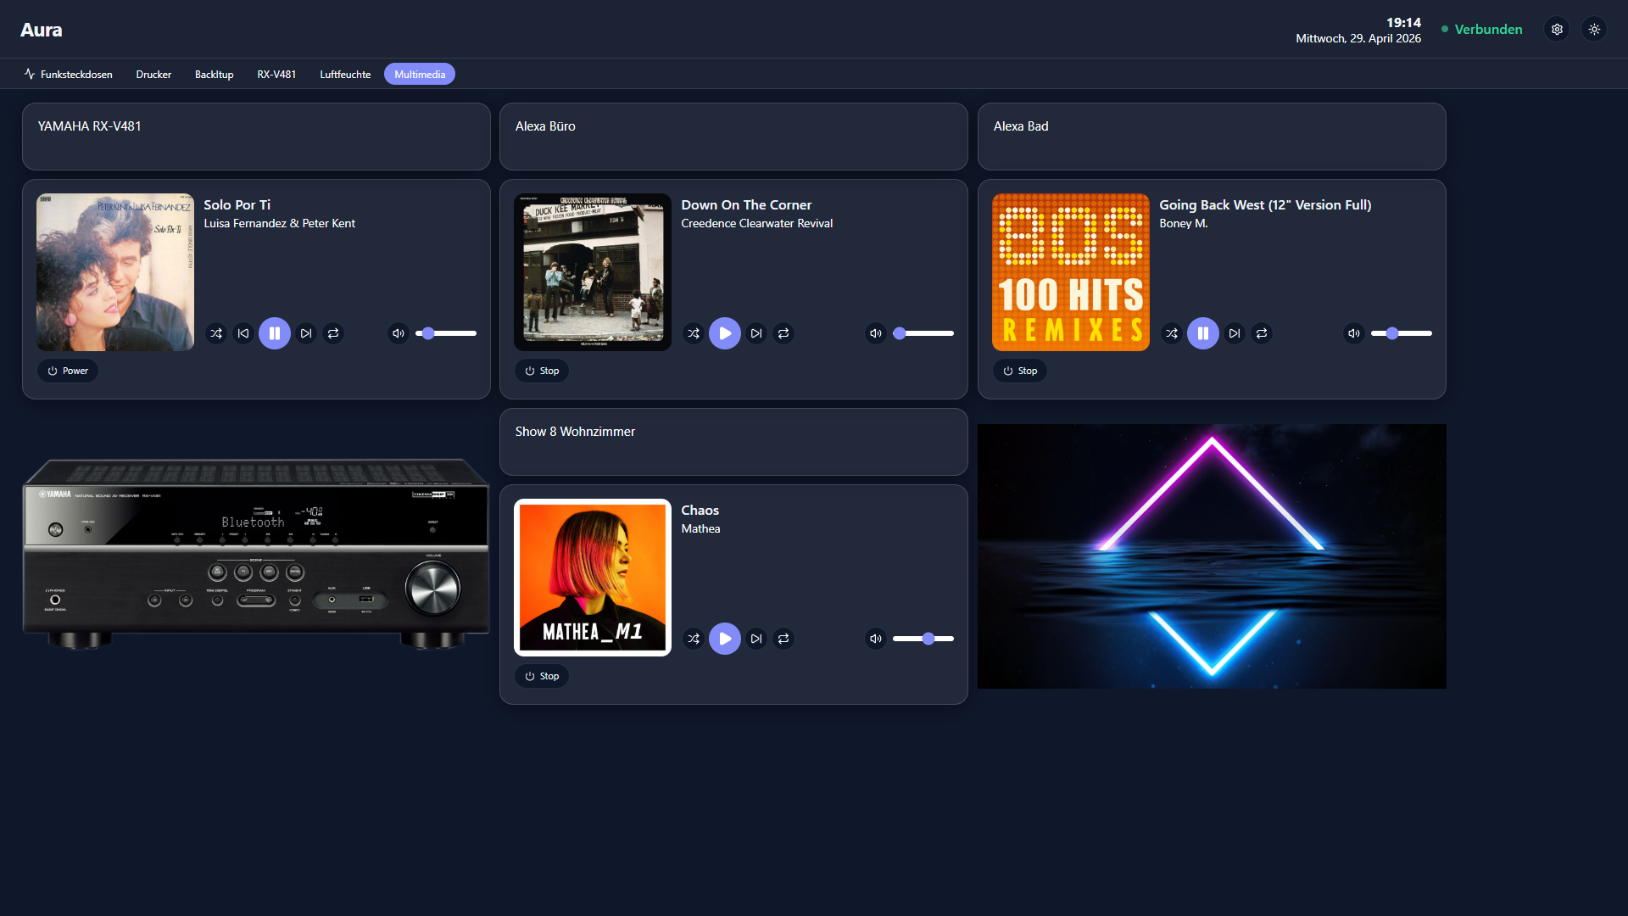
Task: Adjust volume slider for Solo Por Ti
Action: (446, 333)
